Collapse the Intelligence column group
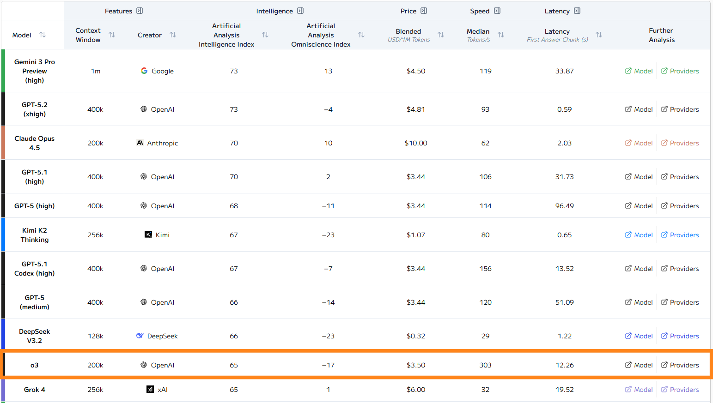Image resolution: width=713 pixels, height=403 pixels. (x=300, y=11)
